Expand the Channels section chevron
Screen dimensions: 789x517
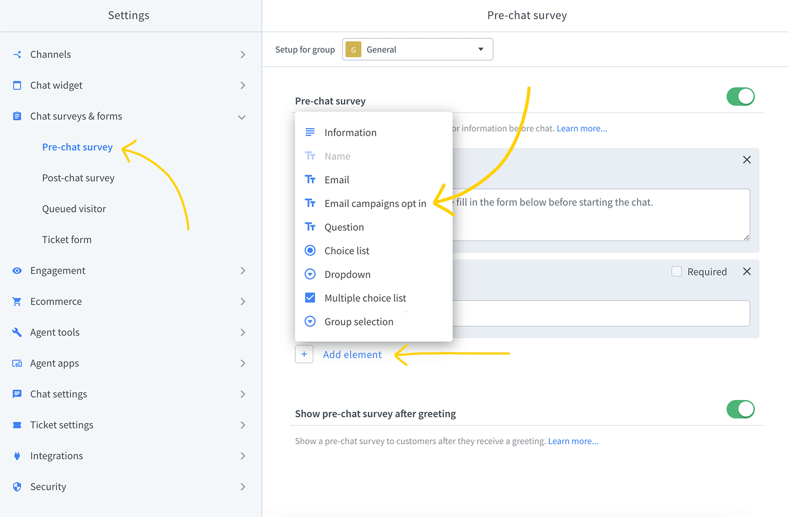(x=243, y=54)
